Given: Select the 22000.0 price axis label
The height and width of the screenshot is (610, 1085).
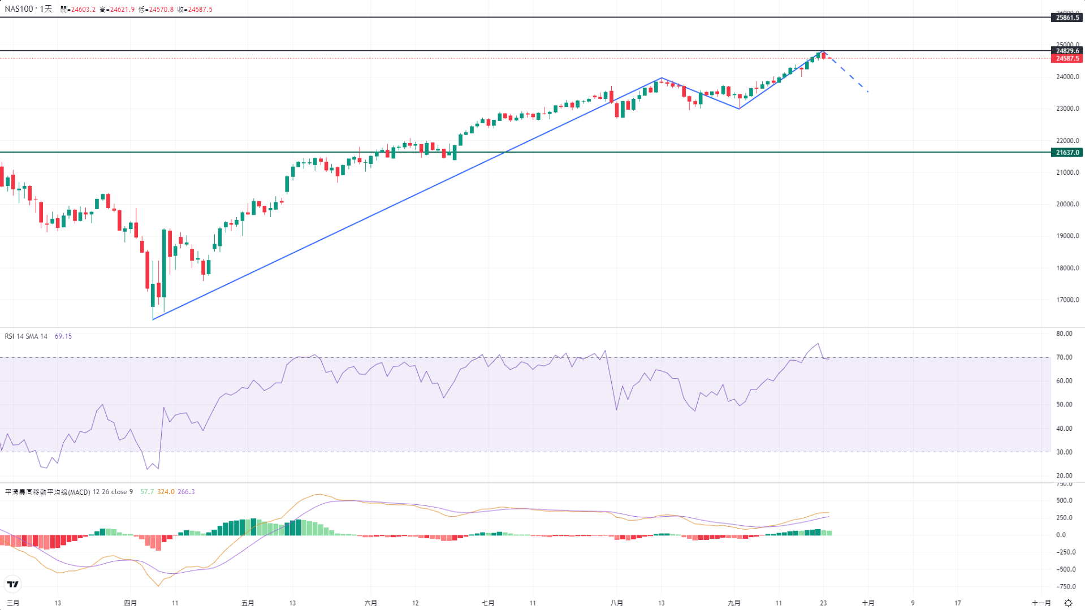Looking at the screenshot, I should pos(1067,141).
